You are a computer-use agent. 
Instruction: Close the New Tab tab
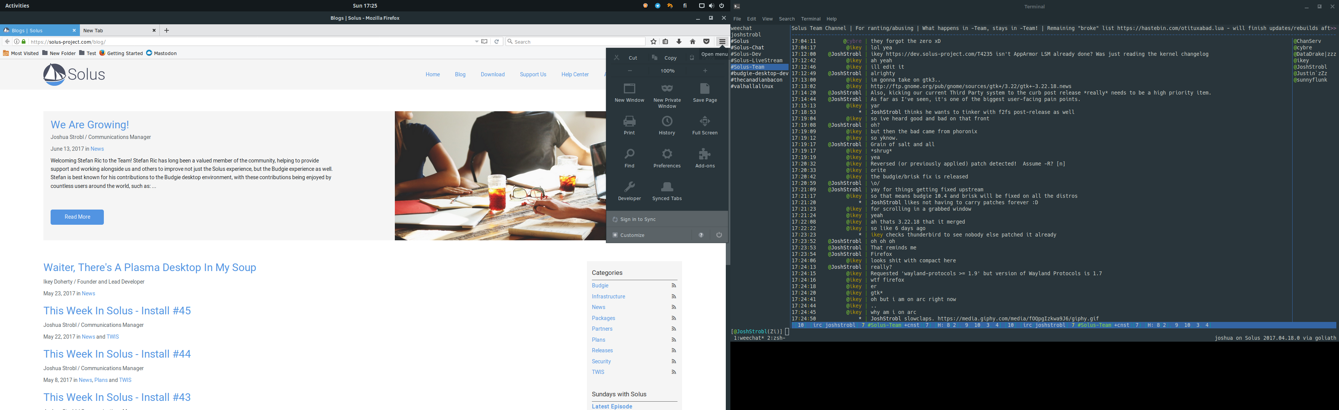click(x=154, y=31)
